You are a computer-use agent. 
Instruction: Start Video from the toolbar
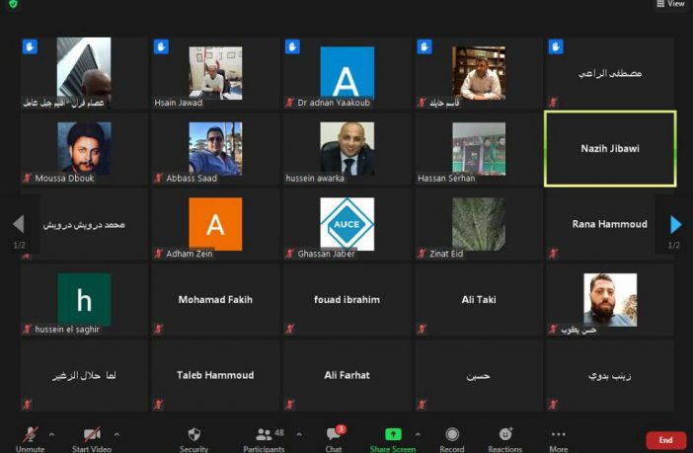tap(92, 438)
